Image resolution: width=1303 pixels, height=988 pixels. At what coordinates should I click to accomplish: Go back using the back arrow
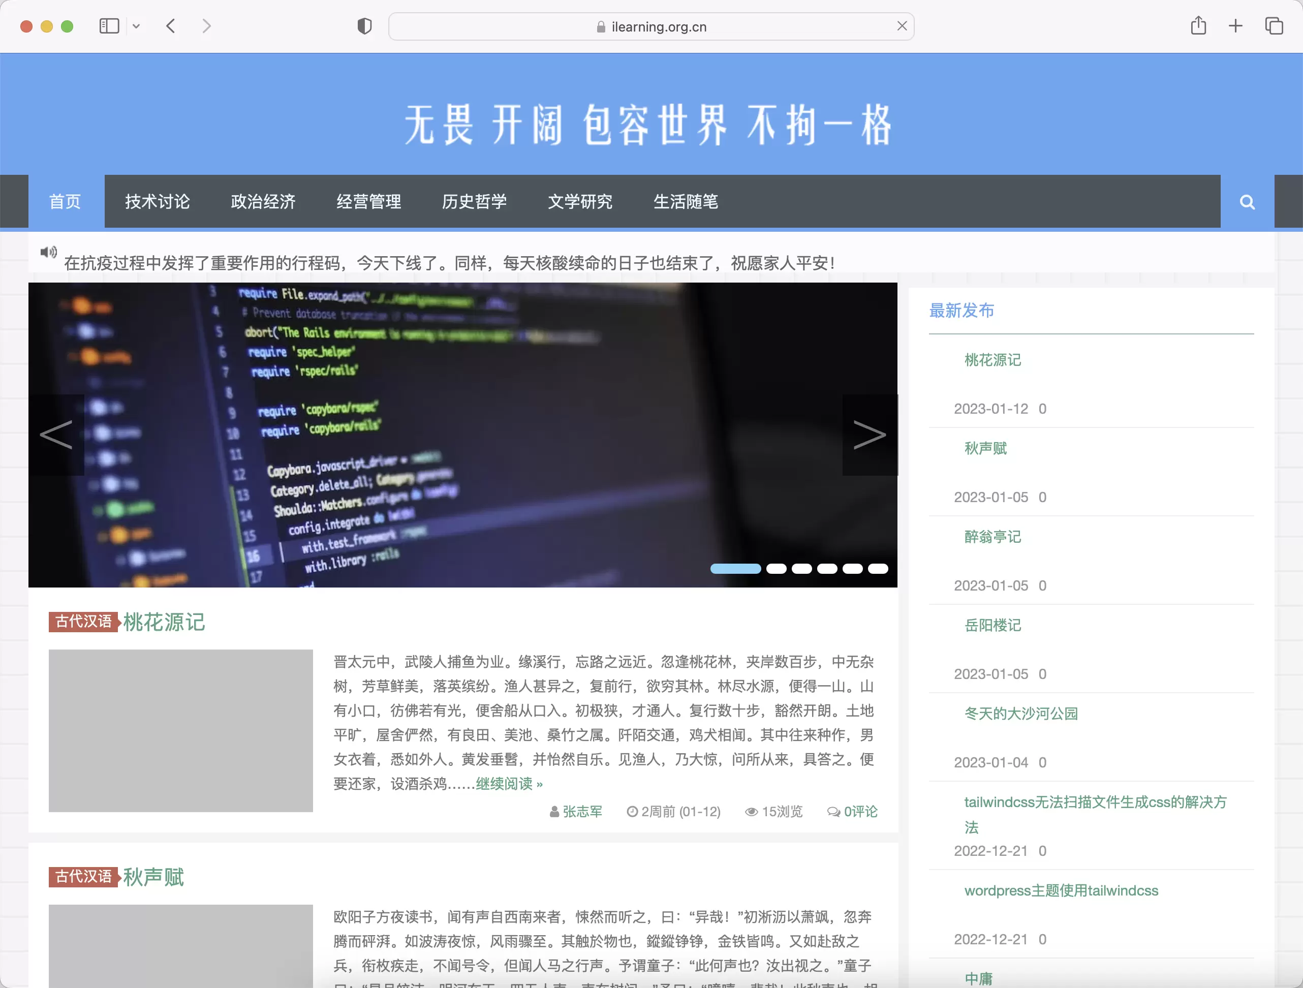point(171,26)
